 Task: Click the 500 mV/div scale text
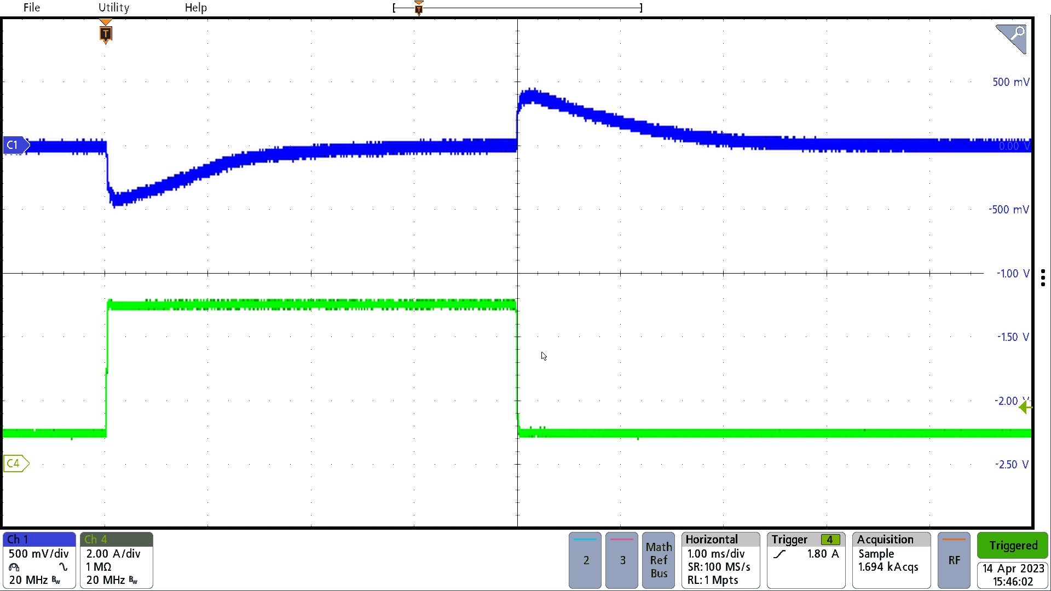coord(39,554)
